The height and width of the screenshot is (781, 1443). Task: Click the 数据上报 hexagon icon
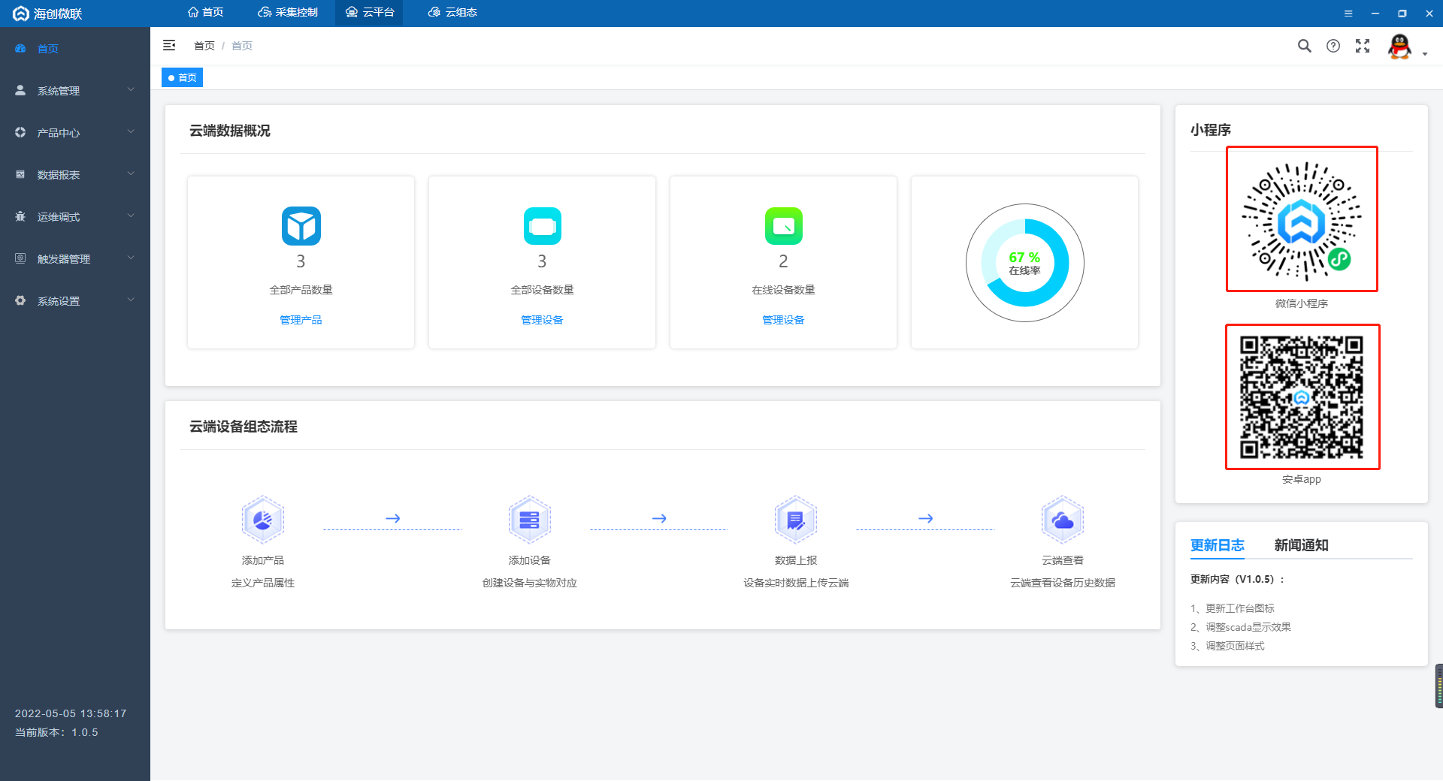point(796,520)
